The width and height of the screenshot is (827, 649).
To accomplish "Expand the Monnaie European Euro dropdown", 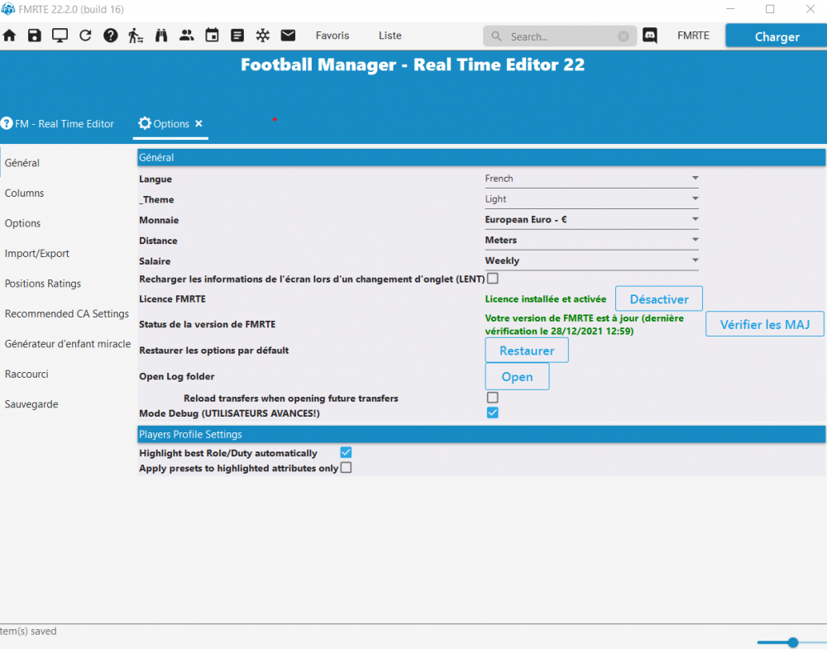I will point(592,219).
